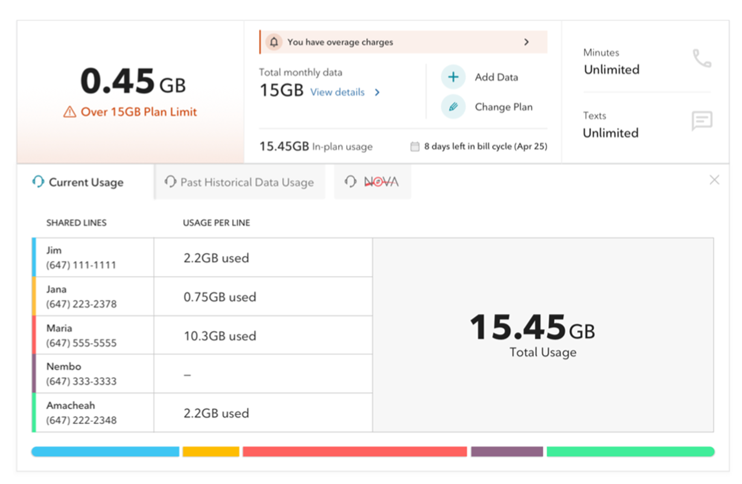Click the message icon beside Texts

pos(702,121)
